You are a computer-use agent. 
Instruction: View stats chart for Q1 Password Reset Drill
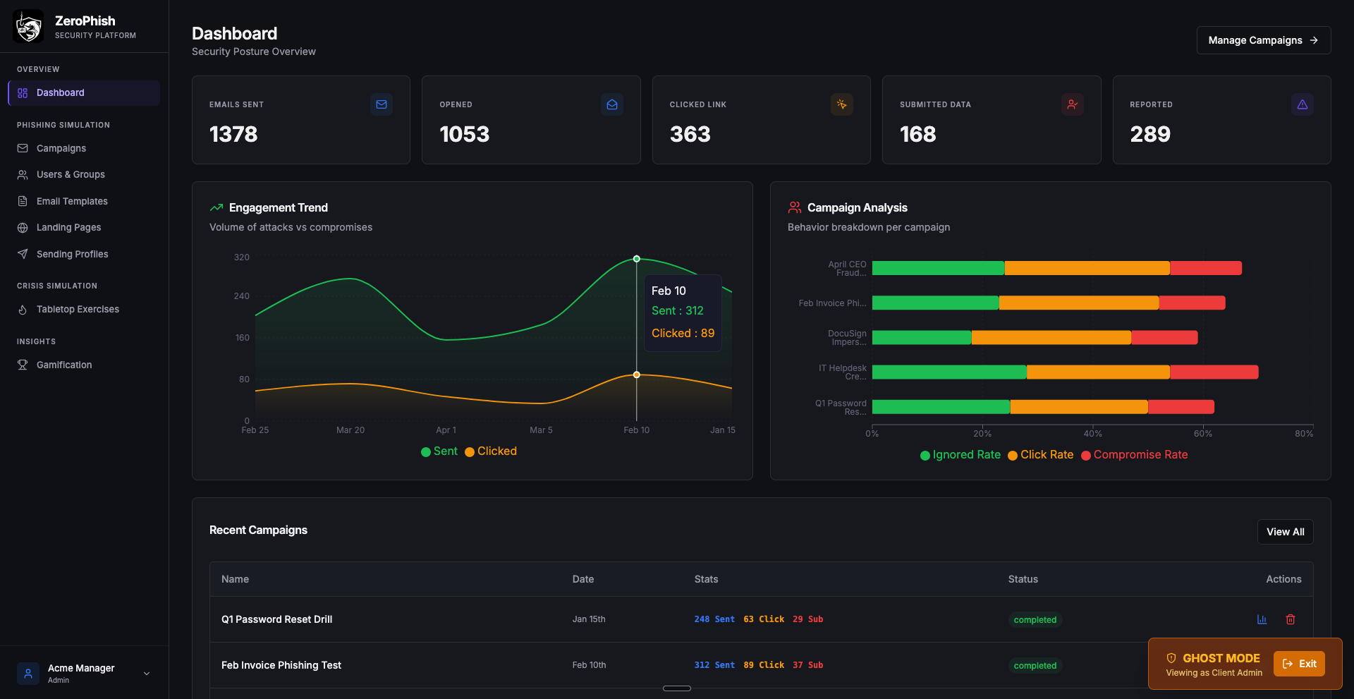point(1262,619)
